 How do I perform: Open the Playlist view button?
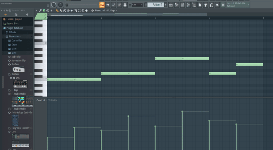[171, 5]
